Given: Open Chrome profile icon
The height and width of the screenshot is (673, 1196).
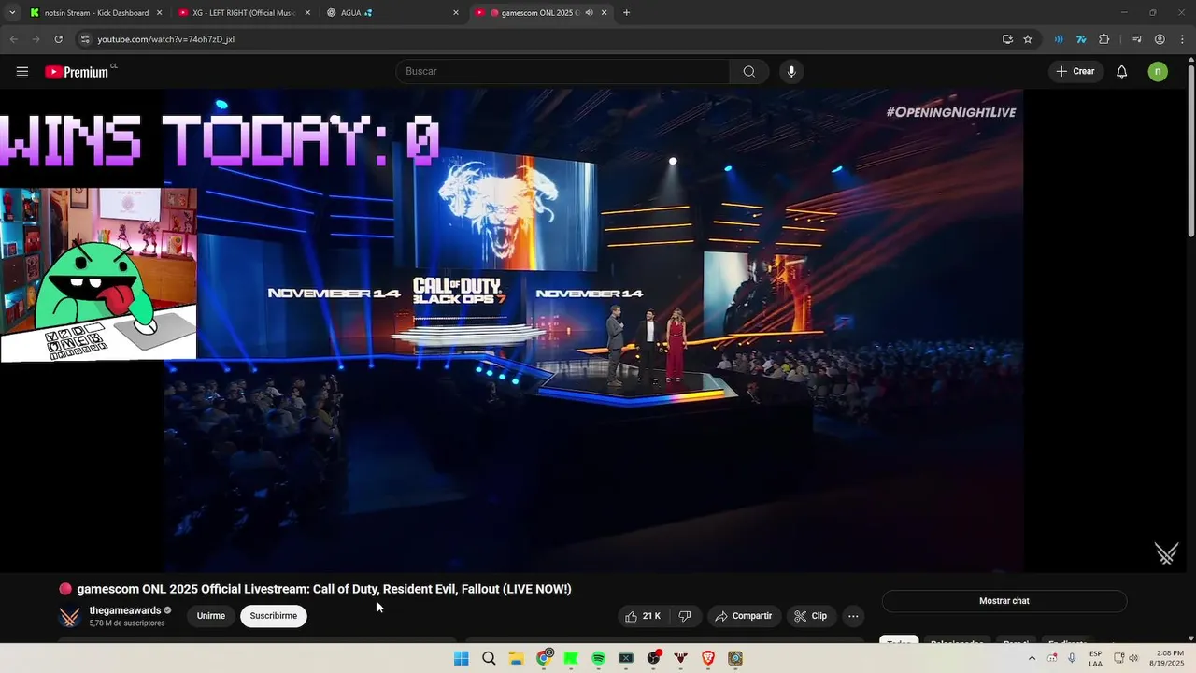Looking at the screenshot, I should [1160, 39].
